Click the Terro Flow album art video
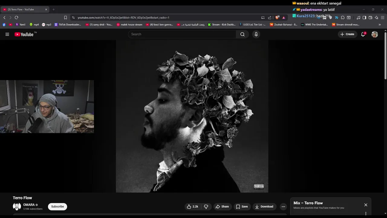 pyautogui.click(x=192, y=116)
